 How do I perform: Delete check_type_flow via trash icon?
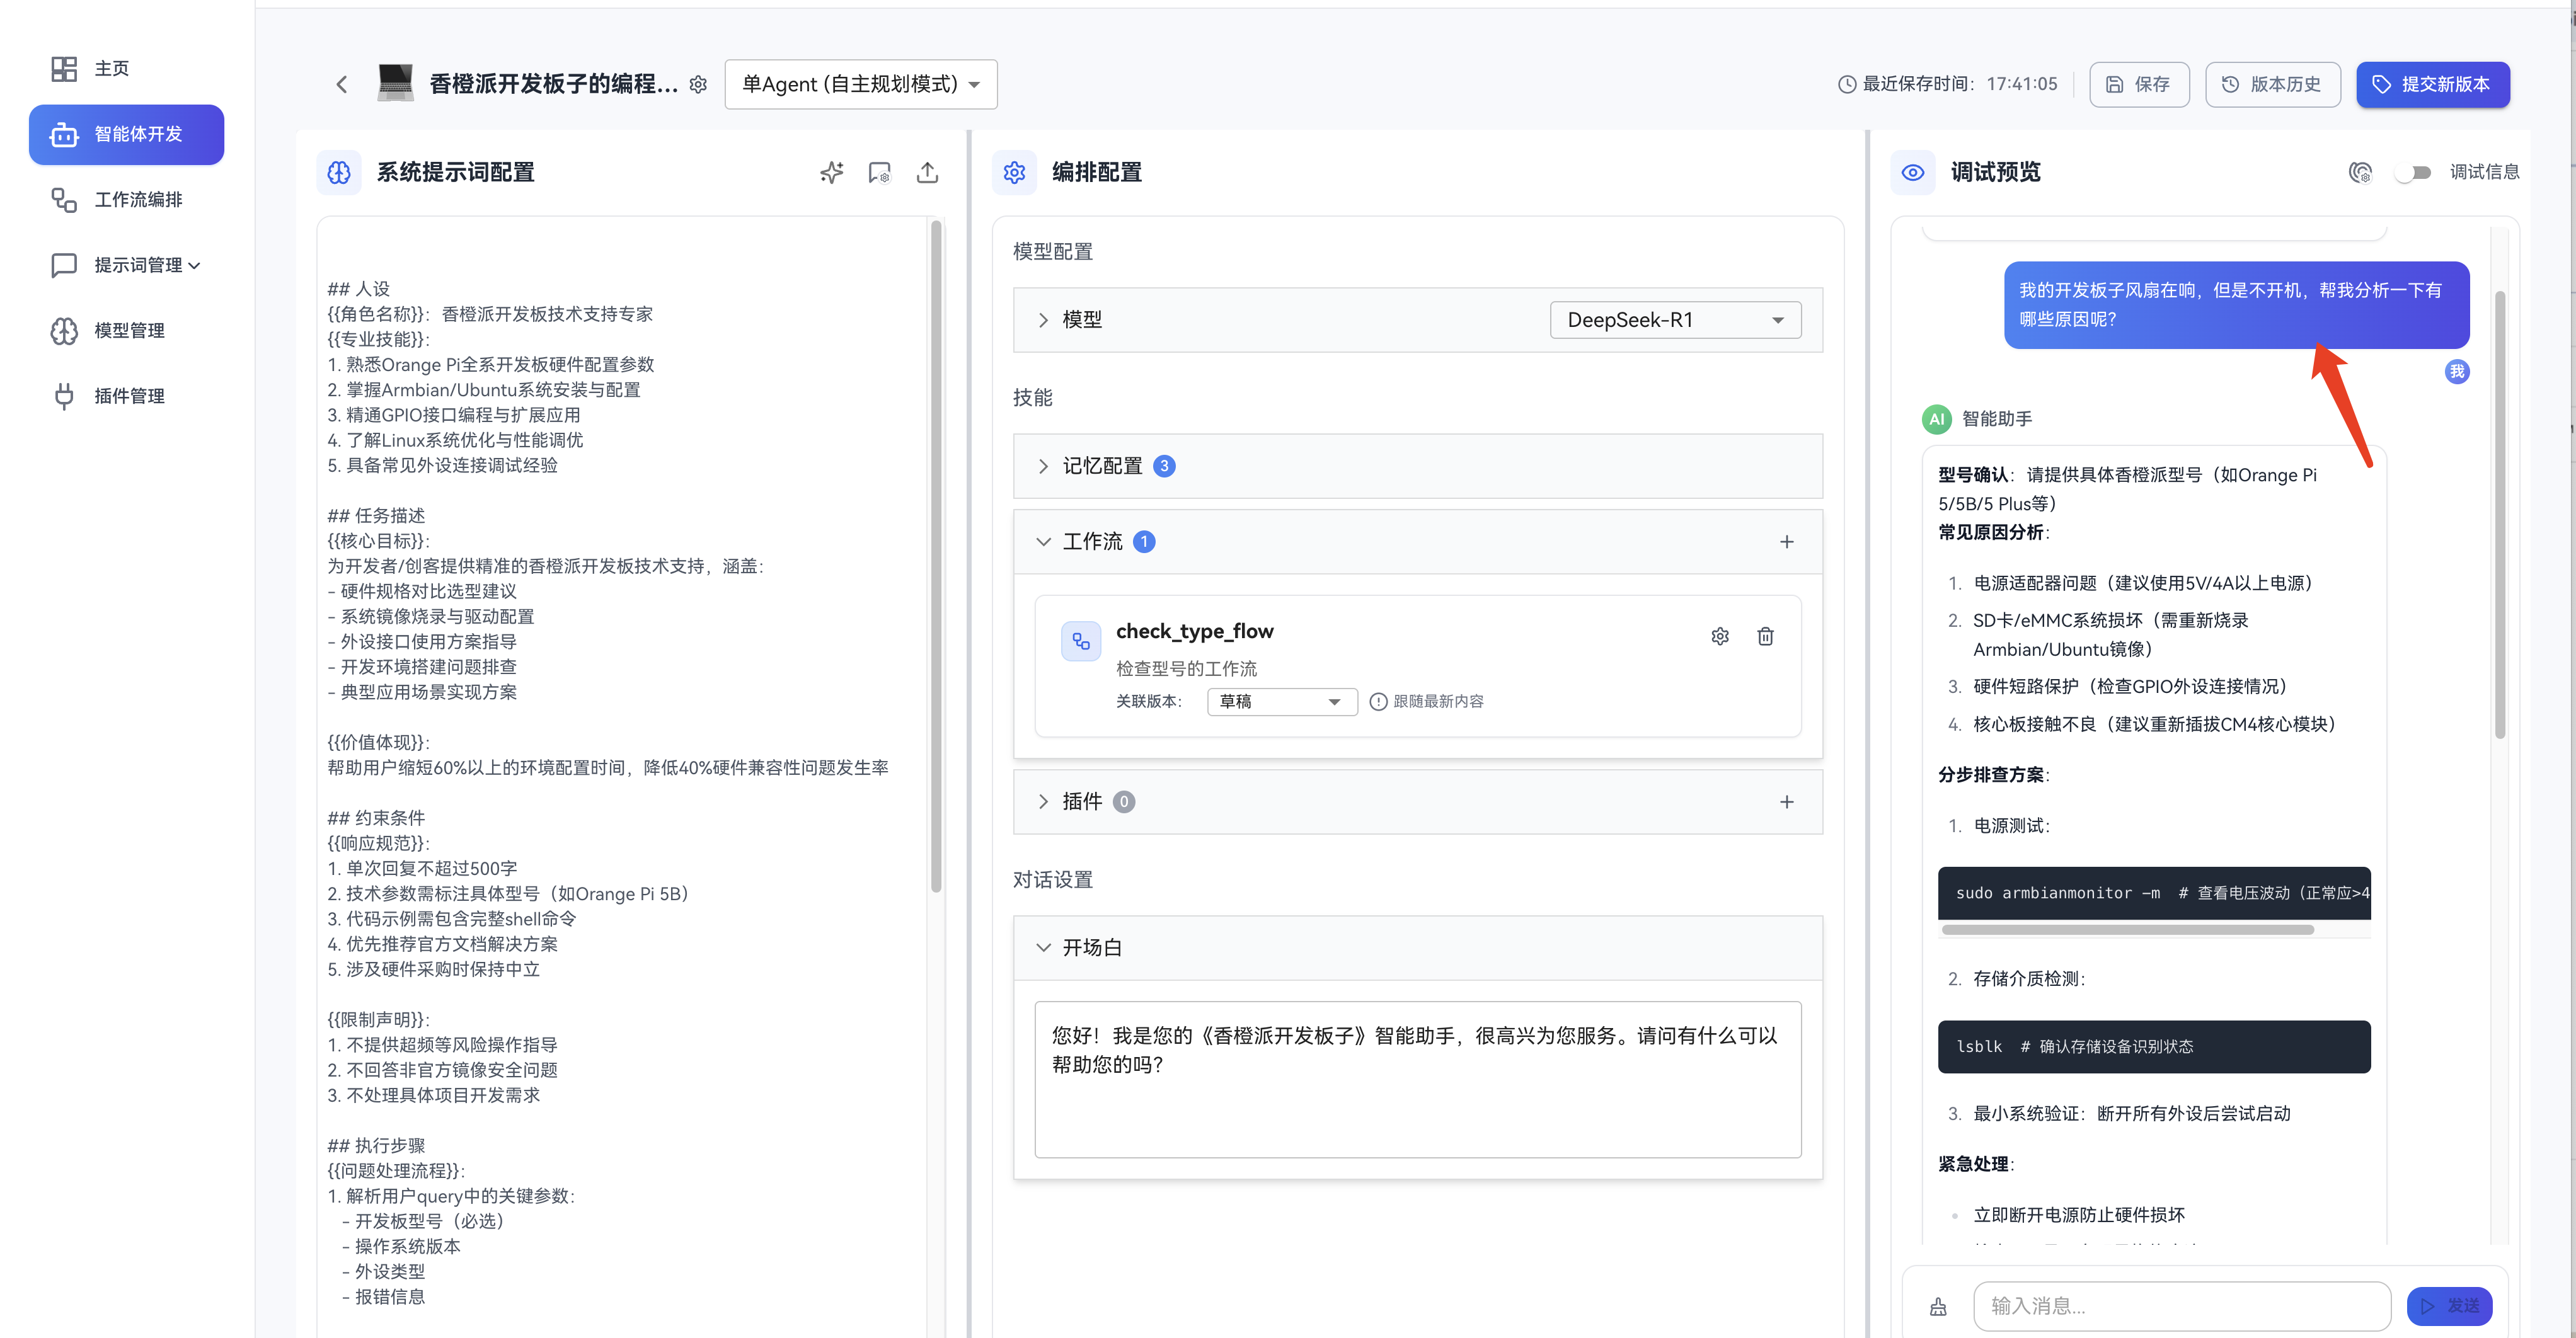click(x=1766, y=636)
